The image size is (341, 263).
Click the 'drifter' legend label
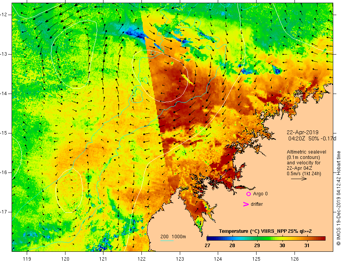(257, 204)
